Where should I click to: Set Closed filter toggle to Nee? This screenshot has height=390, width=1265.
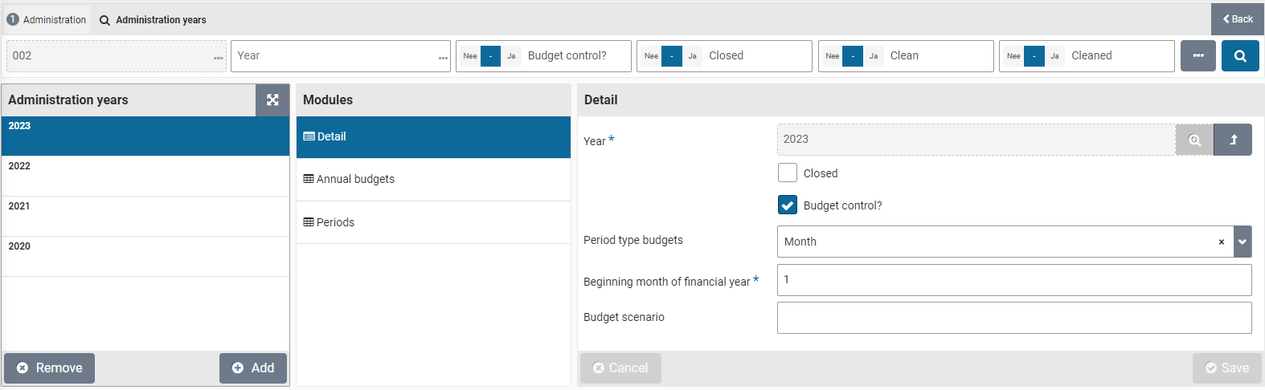tap(651, 56)
